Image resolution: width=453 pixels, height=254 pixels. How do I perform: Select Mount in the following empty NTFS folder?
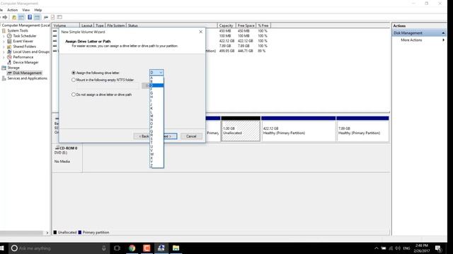tap(74, 80)
